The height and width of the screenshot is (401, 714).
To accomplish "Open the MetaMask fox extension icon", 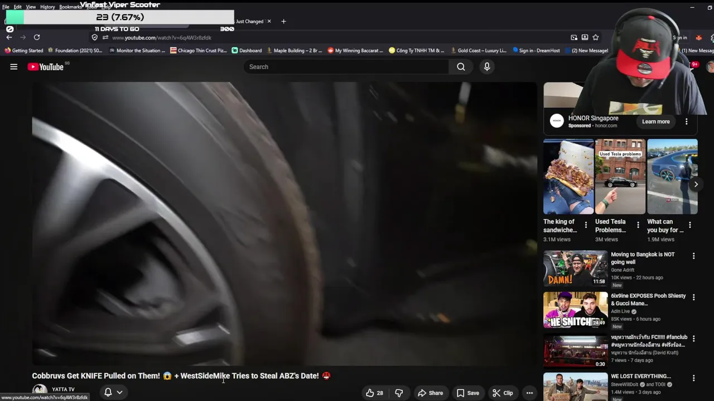I will (698, 37).
